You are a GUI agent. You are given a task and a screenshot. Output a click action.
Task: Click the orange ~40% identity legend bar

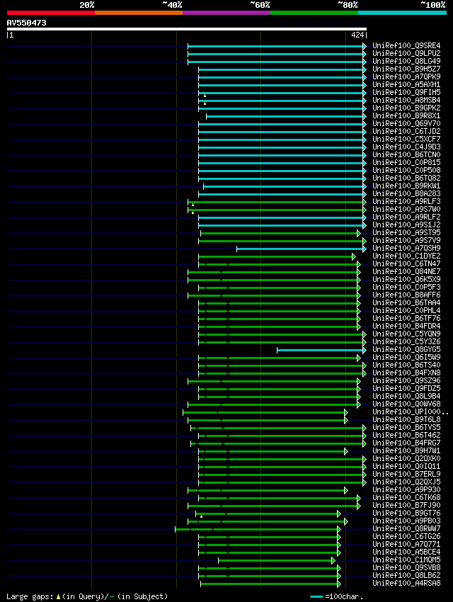[139, 13]
